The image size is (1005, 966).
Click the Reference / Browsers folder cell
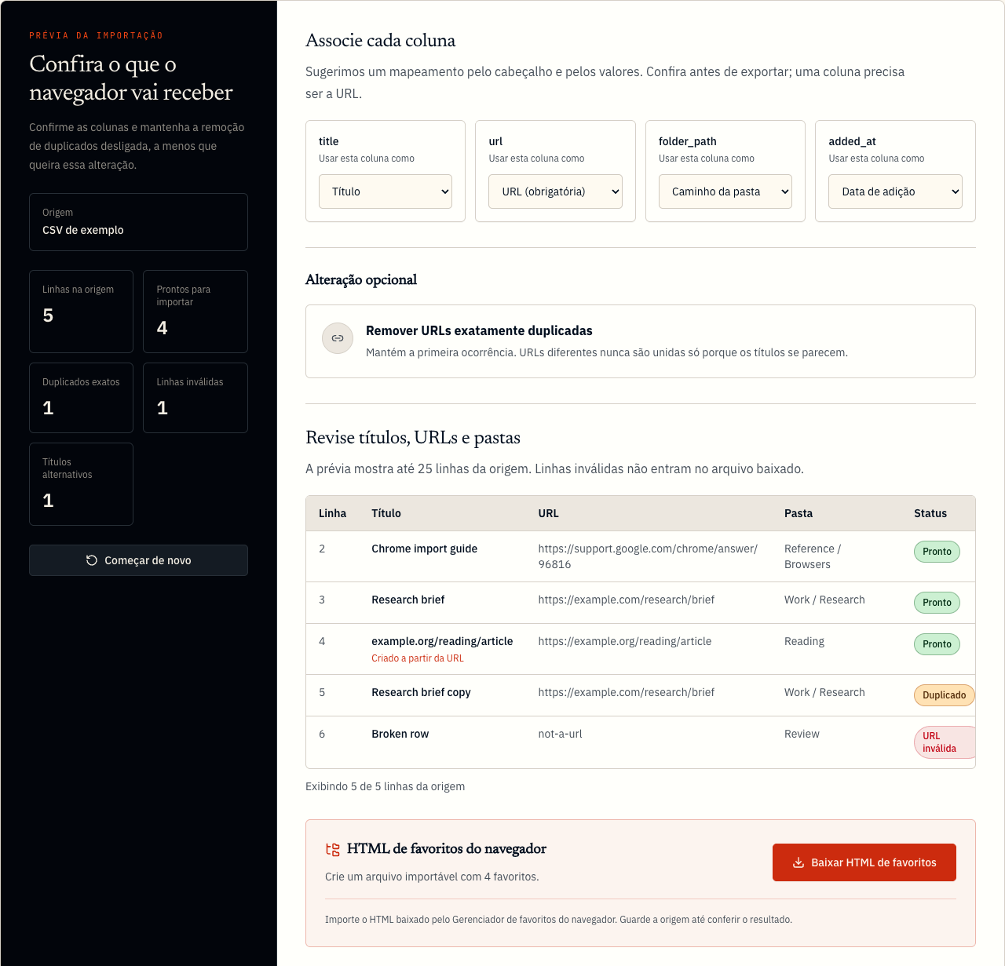pyautogui.click(x=813, y=556)
